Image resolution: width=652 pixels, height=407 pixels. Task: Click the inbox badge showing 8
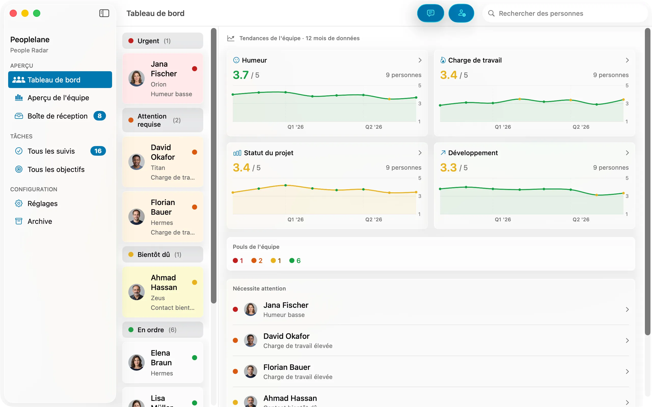coord(99,116)
